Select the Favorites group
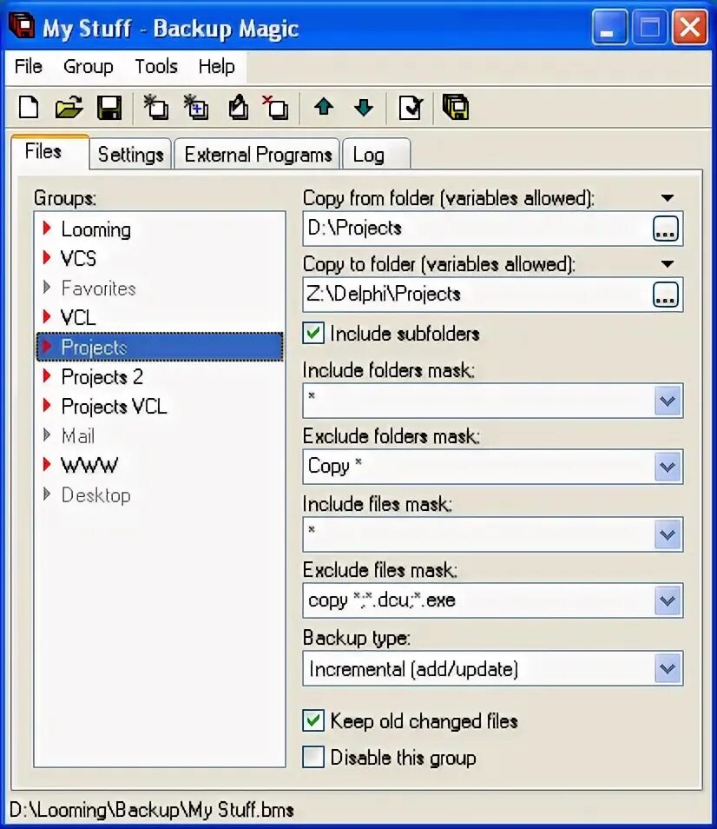The width and height of the screenshot is (717, 829). (160, 288)
